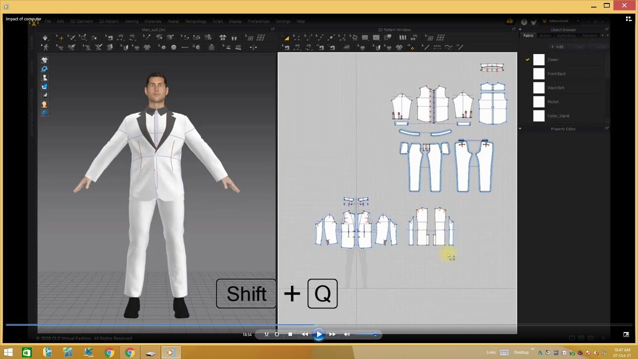The height and width of the screenshot is (359, 638).
Task: Undock the Object Browser panel
Action: pos(607,29)
